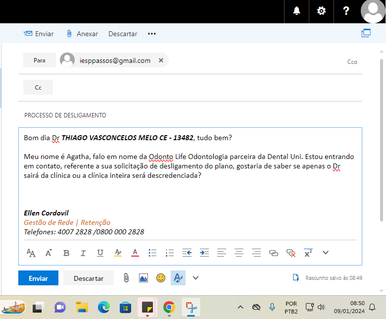The height and width of the screenshot is (319, 386).
Task: Click the insert hyperlink icon
Action: click(x=273, y=253)
